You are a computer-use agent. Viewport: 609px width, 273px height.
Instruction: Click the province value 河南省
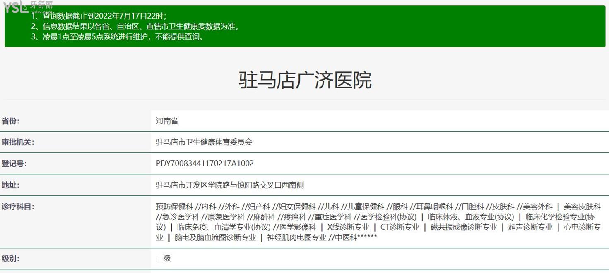(x=167, y=121)
